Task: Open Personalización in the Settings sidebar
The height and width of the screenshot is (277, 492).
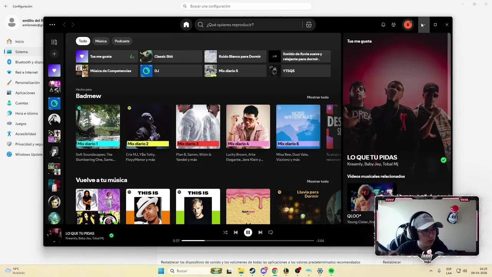Action: coord(23,83)
